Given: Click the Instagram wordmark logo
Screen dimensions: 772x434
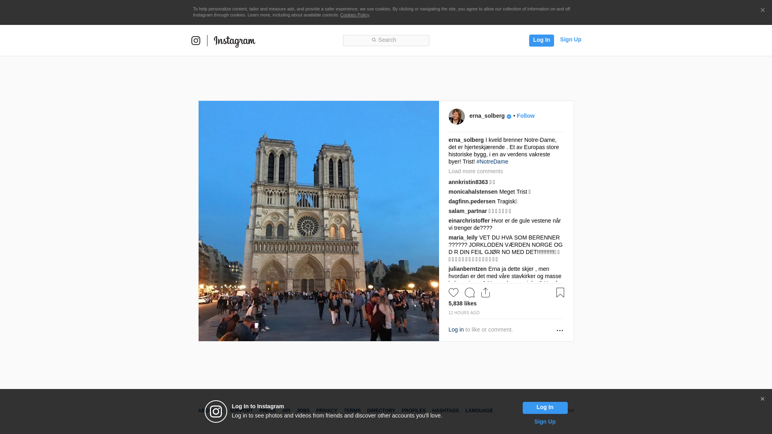Looking at the screenshot, I should point(234,41).
